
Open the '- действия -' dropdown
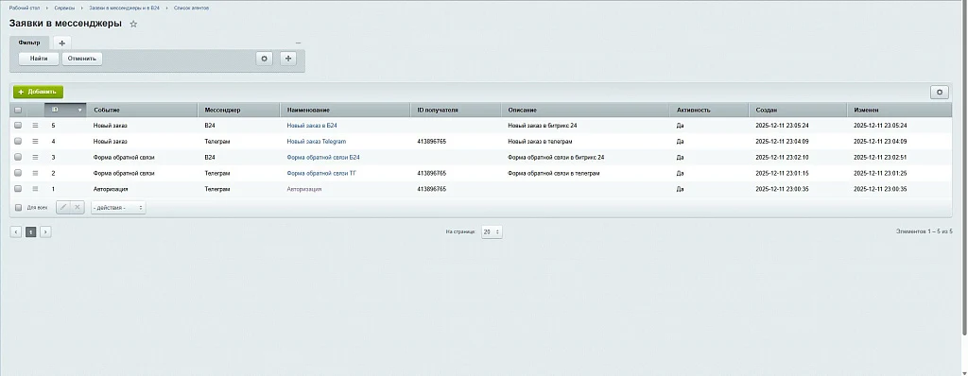click(x=118, y=208)
